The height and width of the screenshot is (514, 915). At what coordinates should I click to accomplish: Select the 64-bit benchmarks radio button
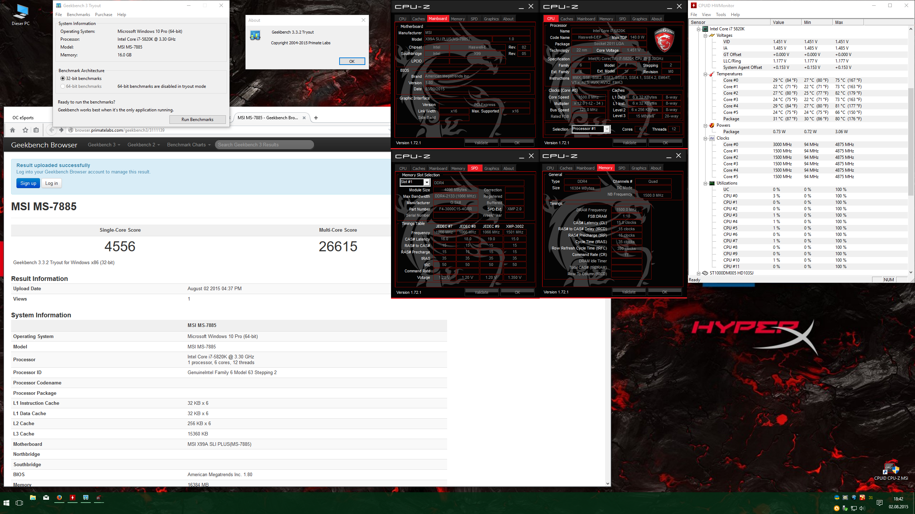click(x=63, y=86)
